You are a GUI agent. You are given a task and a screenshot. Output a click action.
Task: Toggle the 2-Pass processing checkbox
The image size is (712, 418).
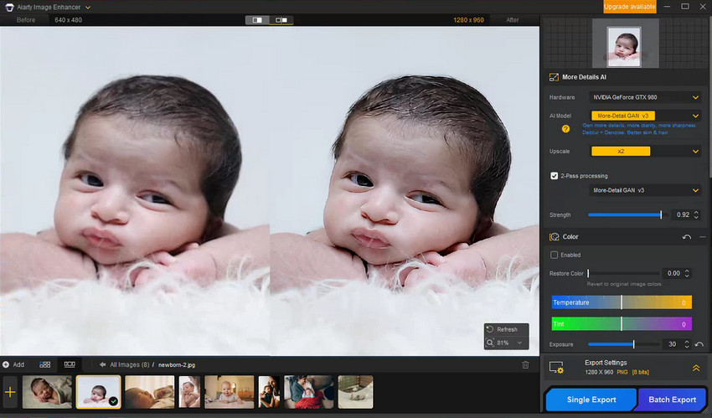(554, 176)
